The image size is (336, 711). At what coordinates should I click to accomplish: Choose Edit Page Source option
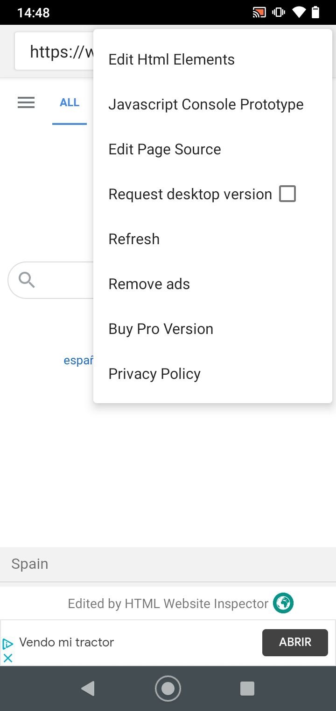click(x=213, y=149)
